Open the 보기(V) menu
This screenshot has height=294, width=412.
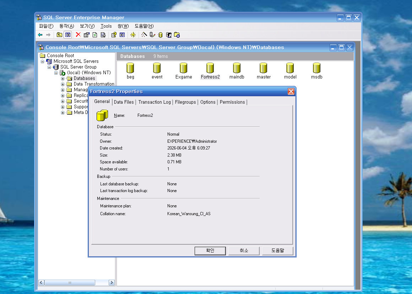pos(87,26)
